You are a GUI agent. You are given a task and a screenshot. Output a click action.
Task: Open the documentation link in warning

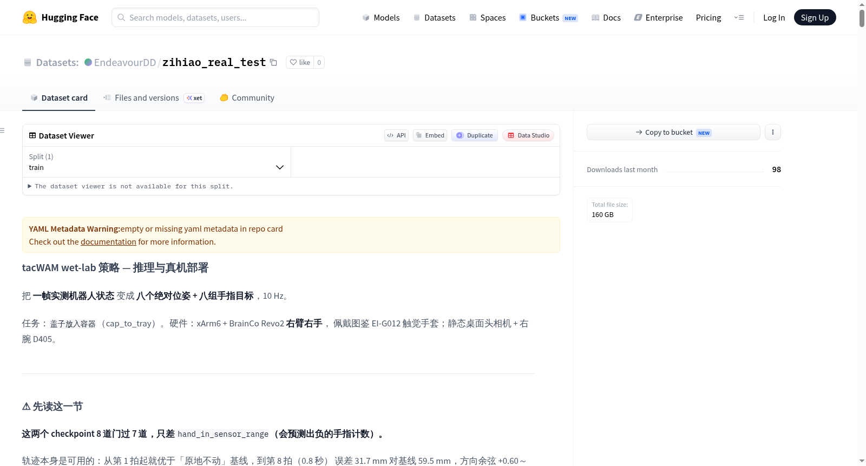pos(109,242)
